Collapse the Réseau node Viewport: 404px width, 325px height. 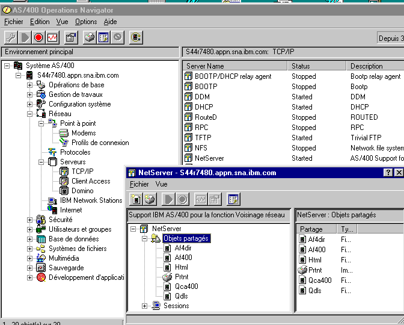(29, 114)
